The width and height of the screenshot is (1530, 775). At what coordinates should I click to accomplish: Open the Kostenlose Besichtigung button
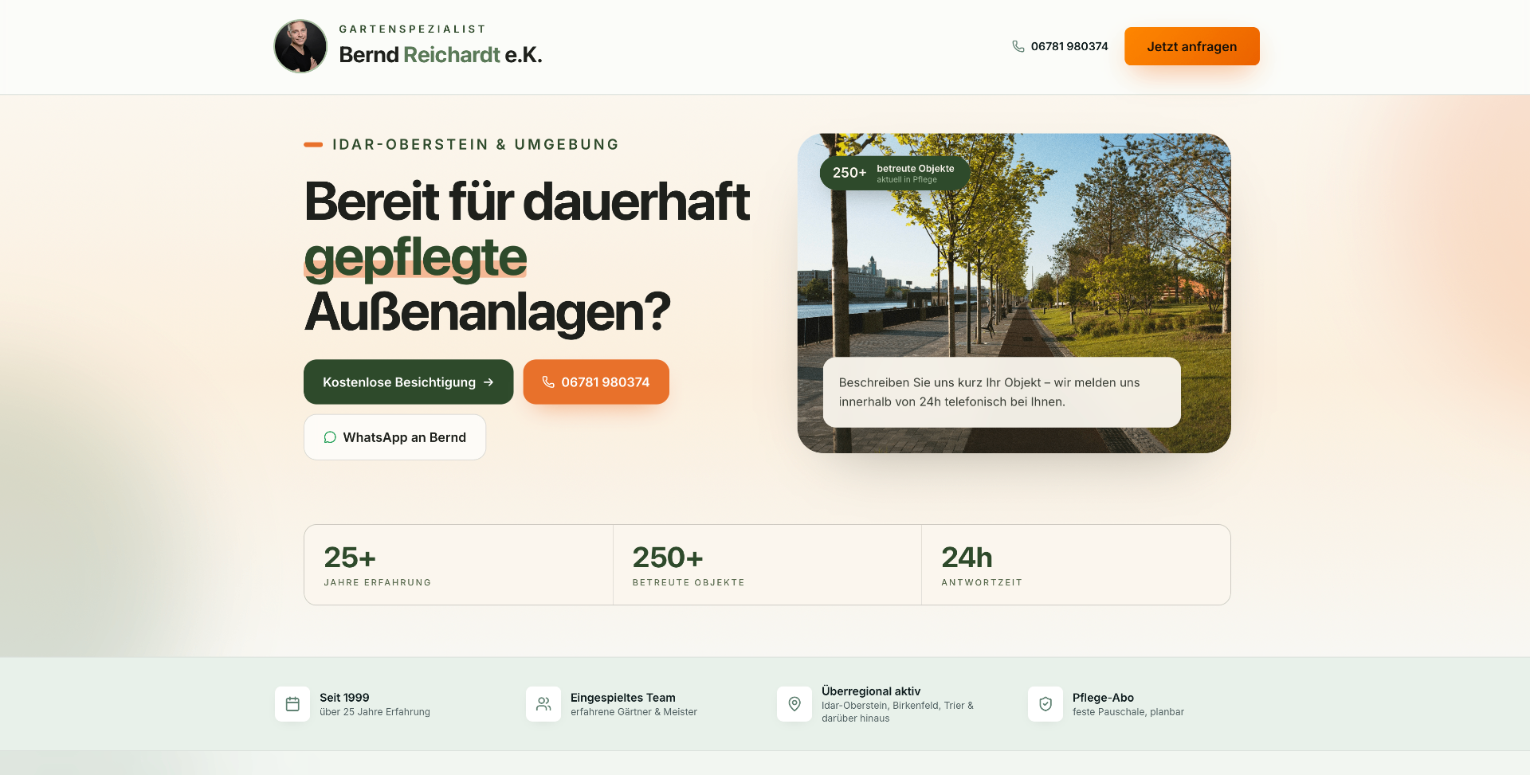409,382
